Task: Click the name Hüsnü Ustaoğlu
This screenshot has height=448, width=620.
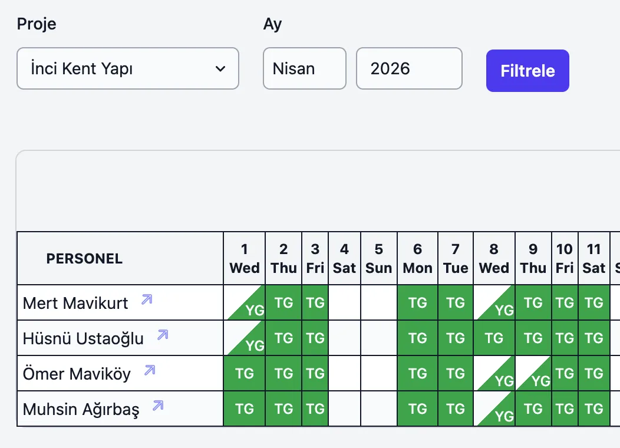Action: coord(83,339)
